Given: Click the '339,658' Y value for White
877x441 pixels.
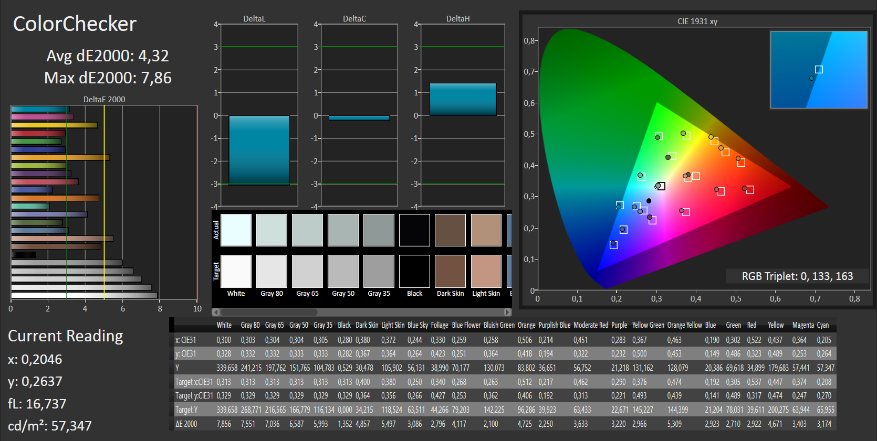Looking at the screenshot, I should click(227, 368).
